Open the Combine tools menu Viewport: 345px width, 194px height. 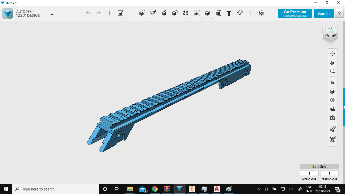[x=208, y=13]
